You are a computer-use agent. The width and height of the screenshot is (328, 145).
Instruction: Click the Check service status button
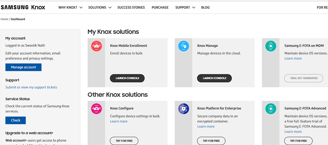pos(16,120)
